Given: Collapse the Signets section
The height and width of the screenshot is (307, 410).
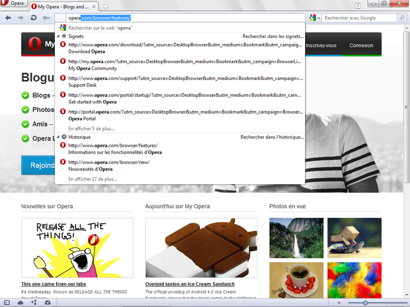Looking at the screenshot, I should point(58,36).
